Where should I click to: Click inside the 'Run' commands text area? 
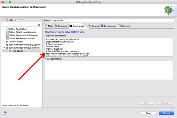[x=109, y=71]
